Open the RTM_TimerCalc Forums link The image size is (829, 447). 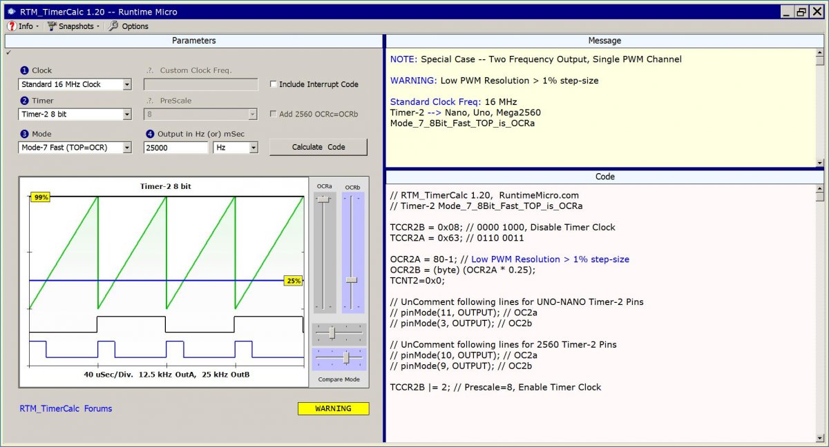66,408
